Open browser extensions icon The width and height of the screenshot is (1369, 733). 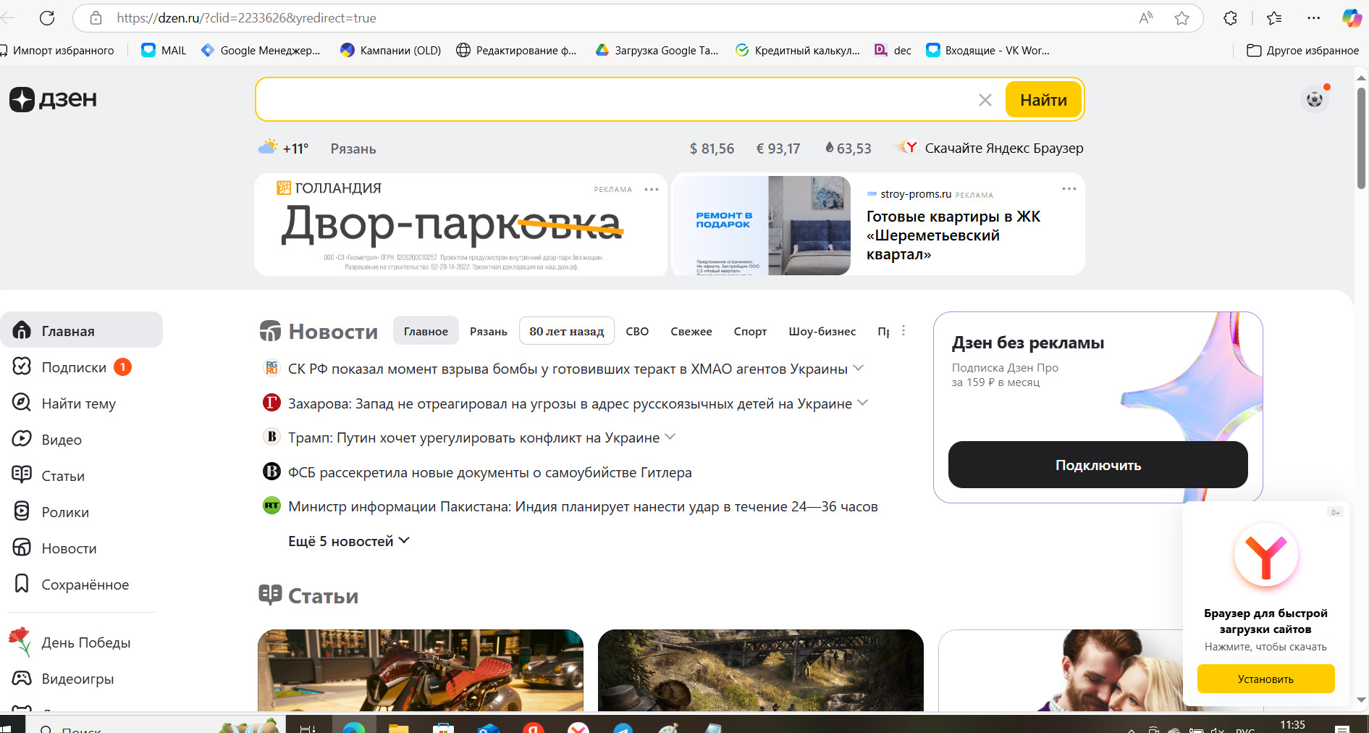(x=1230, y=18)
